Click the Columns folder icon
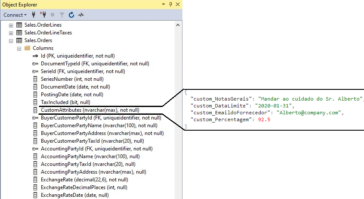Image resolution: width=364 pixels, height=199 pixels. click(28, 48)
